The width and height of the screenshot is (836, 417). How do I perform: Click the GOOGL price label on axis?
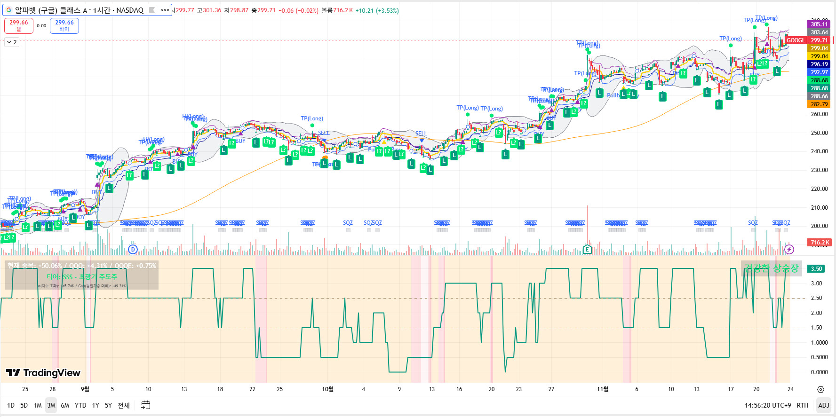[795, 40]
